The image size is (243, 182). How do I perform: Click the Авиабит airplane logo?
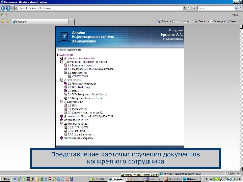64,36
